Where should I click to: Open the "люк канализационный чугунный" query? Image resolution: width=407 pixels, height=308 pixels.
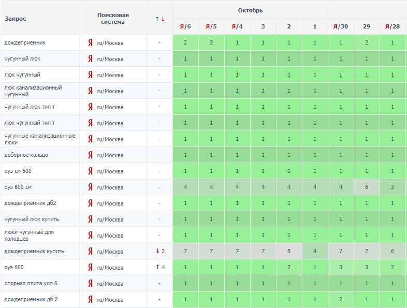pos(33,91)
